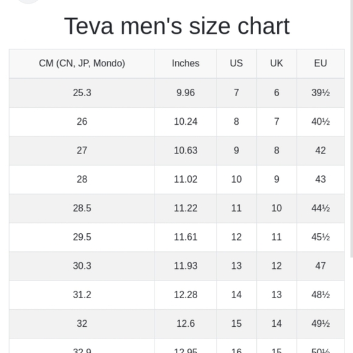The image size is (353, 353).
Task: Click the 10.24 inches cell
Action: pyautogui.click(x=186, y=122)
